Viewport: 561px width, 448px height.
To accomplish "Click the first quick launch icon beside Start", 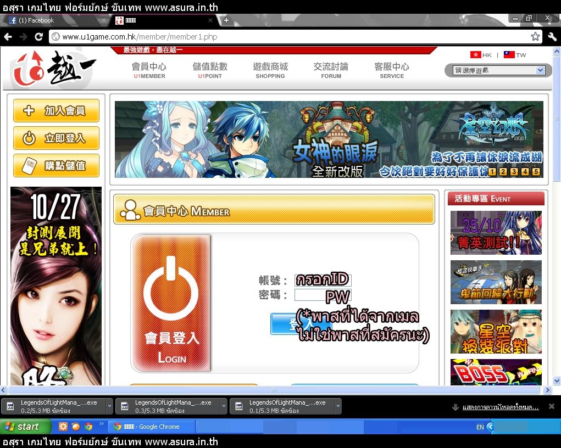I will coord(63,427).
